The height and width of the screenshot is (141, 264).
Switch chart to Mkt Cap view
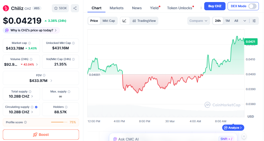pyautogui.click(x=109, y=21)
